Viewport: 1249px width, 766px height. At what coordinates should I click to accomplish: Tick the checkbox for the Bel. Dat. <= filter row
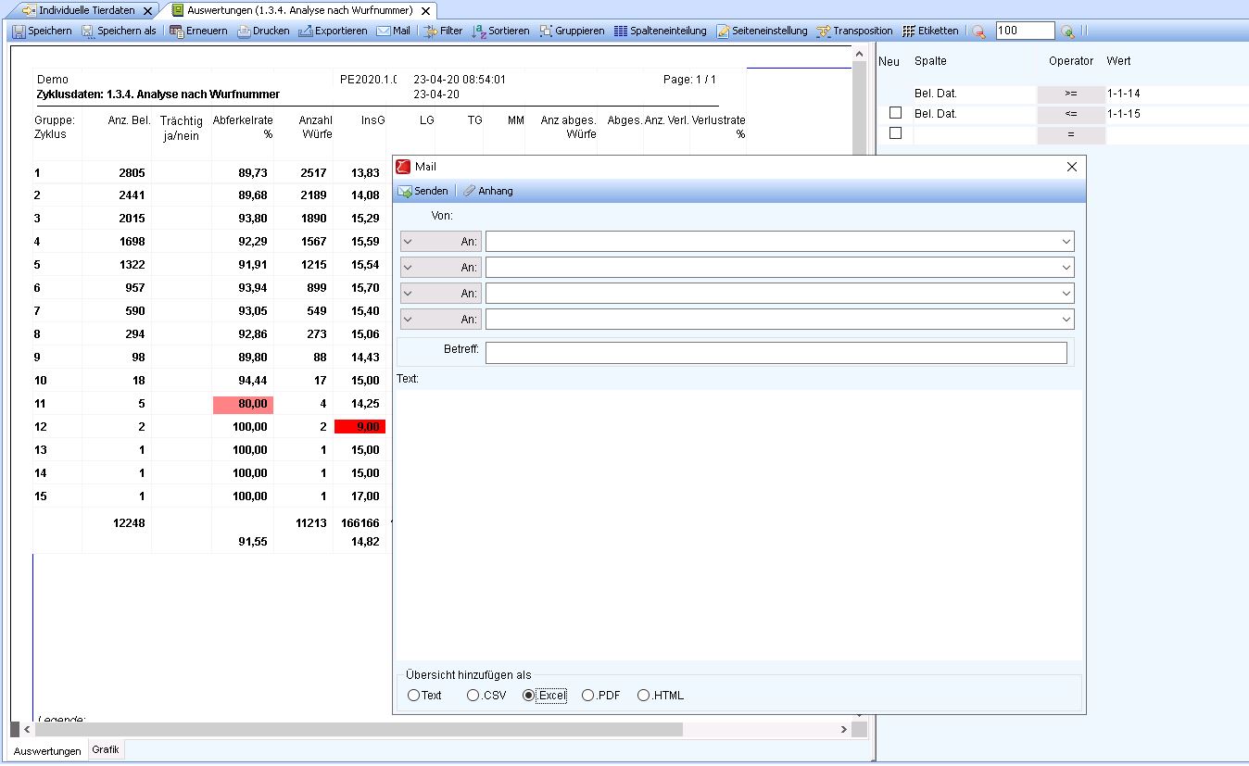[x=895, y=113]
